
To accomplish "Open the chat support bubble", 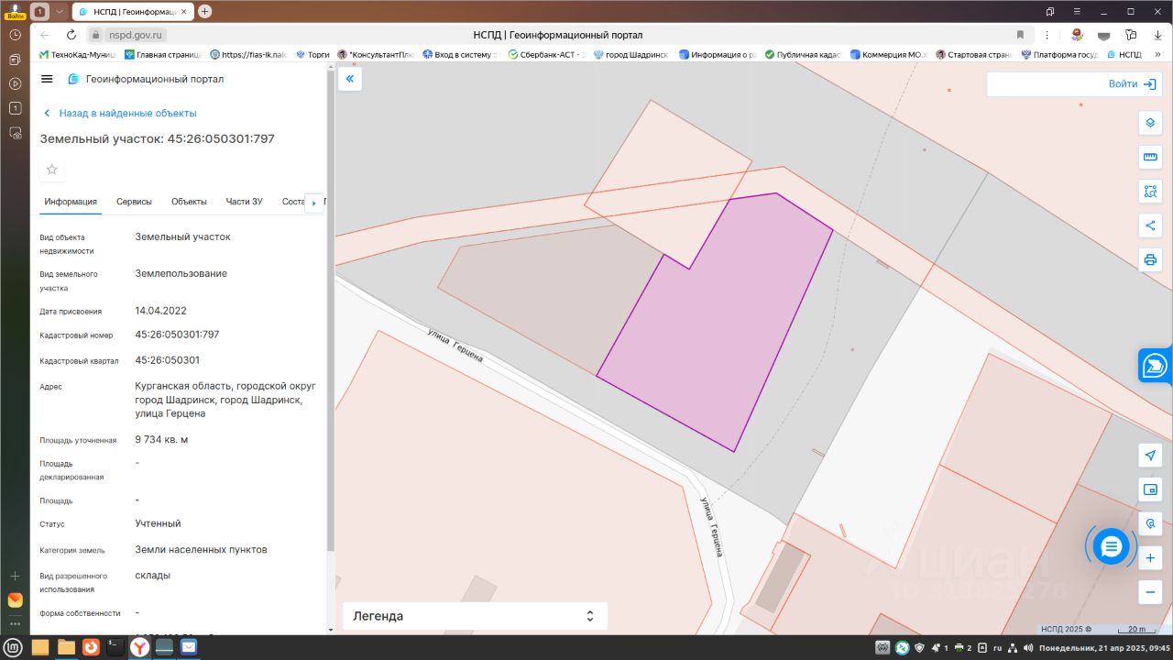I will [x=1111, y=547].
